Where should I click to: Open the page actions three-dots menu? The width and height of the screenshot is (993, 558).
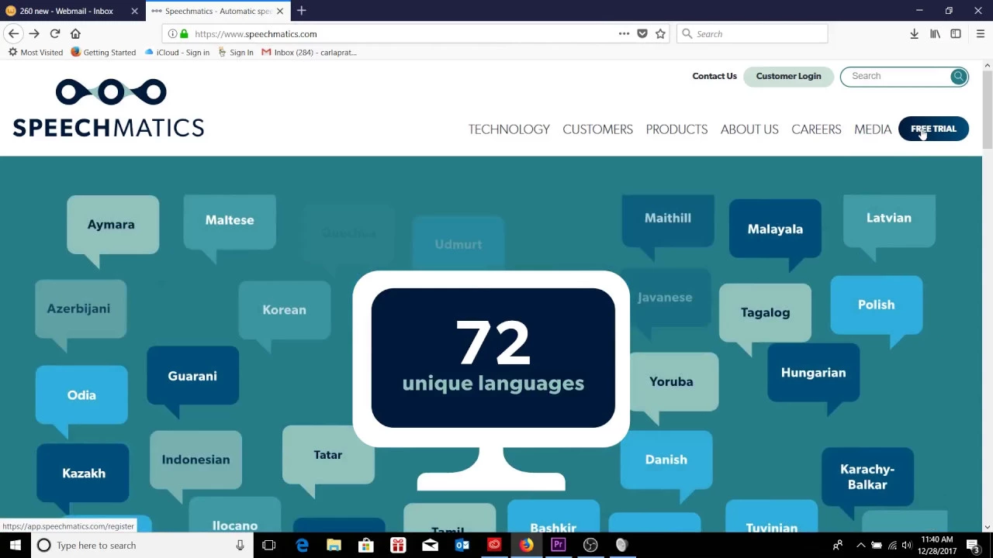tap(624, 34)
